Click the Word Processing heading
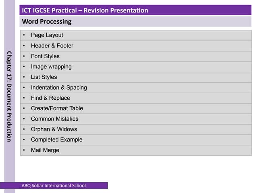Viewport: 258px width, 193px height. tap(47, 22)
